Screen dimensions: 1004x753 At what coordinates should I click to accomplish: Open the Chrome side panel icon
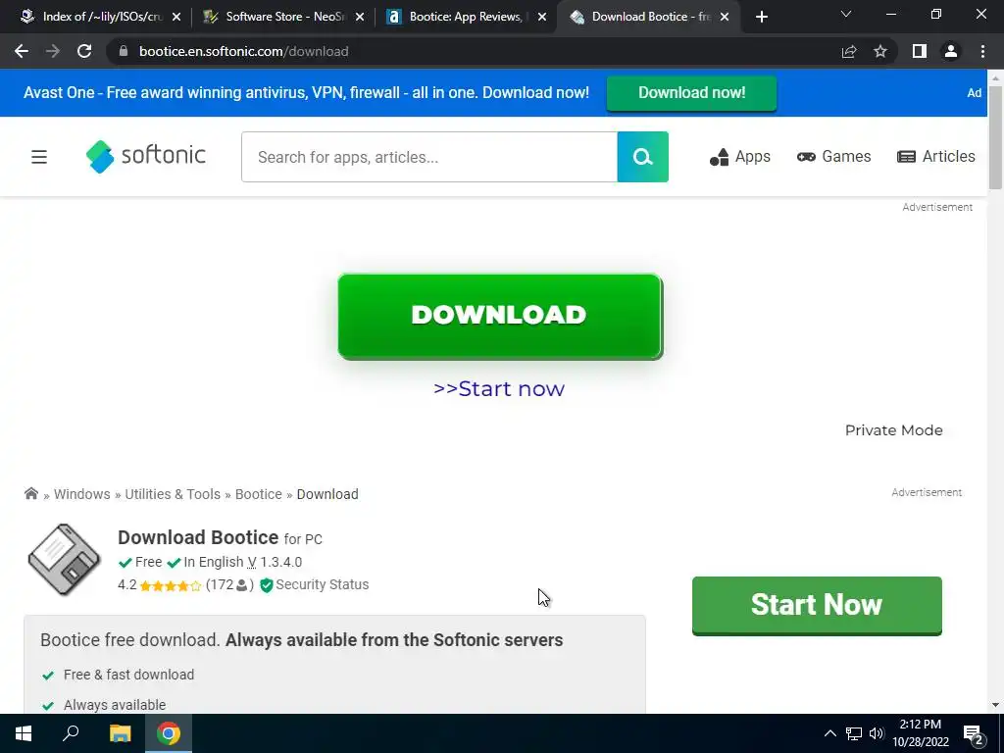(x=920, y=51)
